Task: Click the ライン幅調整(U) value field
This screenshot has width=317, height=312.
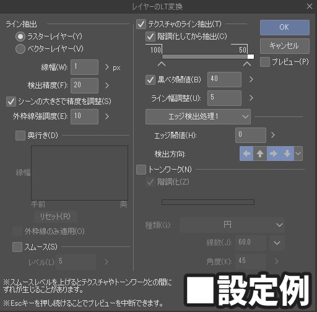Action: pos(224,98)
